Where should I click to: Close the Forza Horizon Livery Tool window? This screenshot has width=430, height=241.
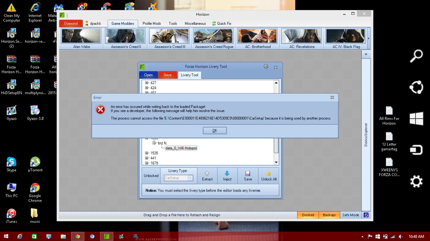[276, 67]
